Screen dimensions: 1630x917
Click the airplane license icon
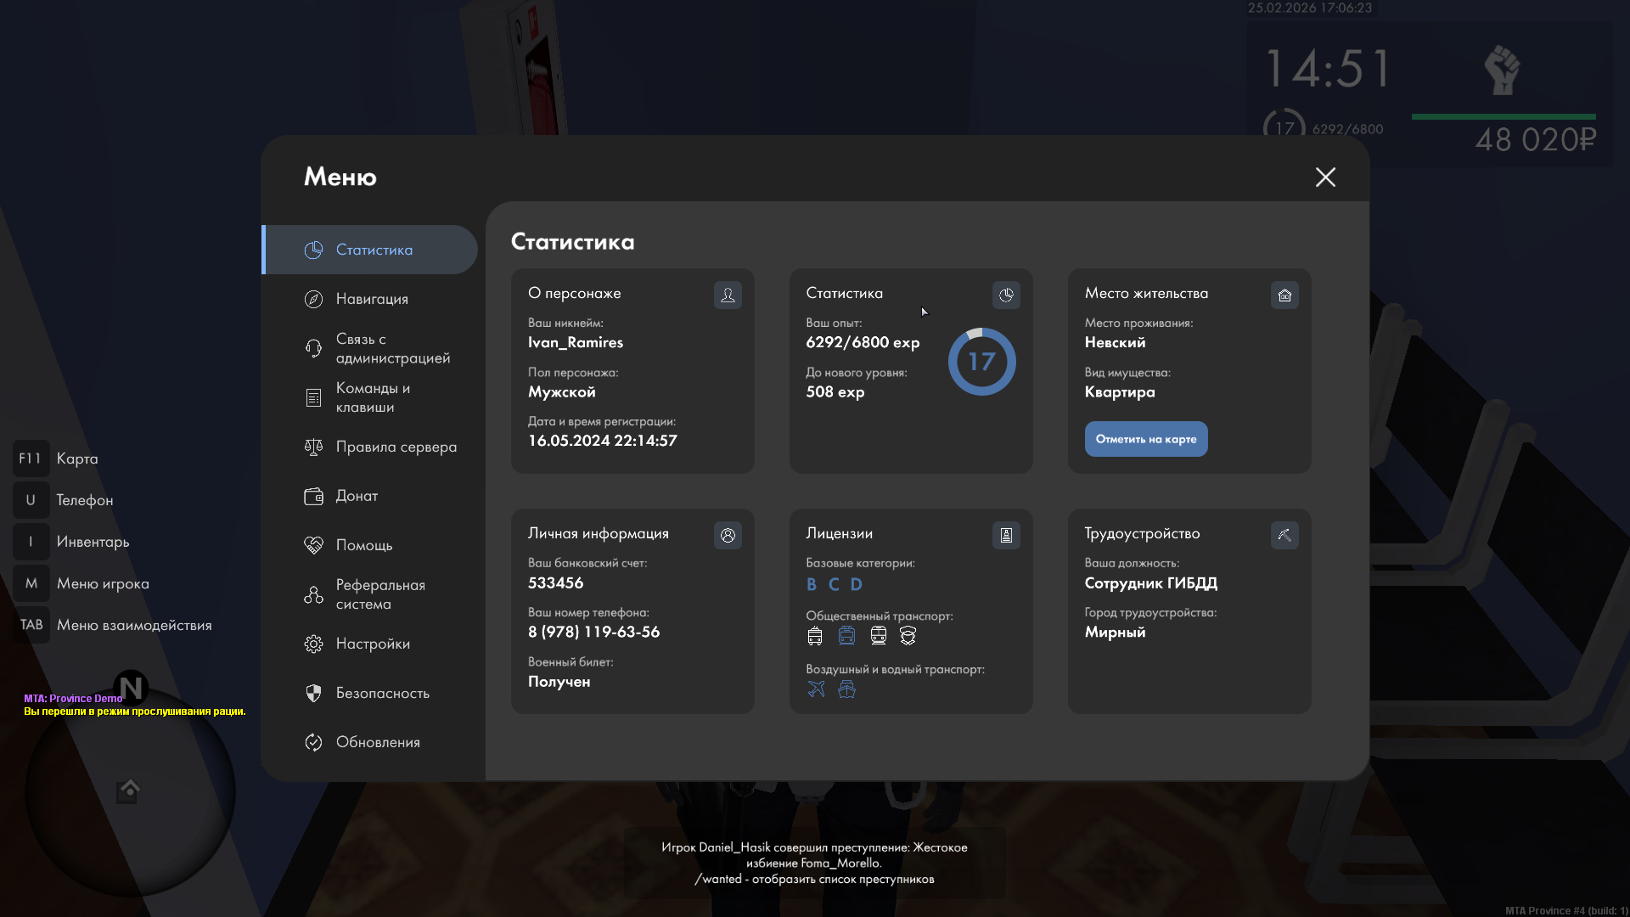(816, 689)
